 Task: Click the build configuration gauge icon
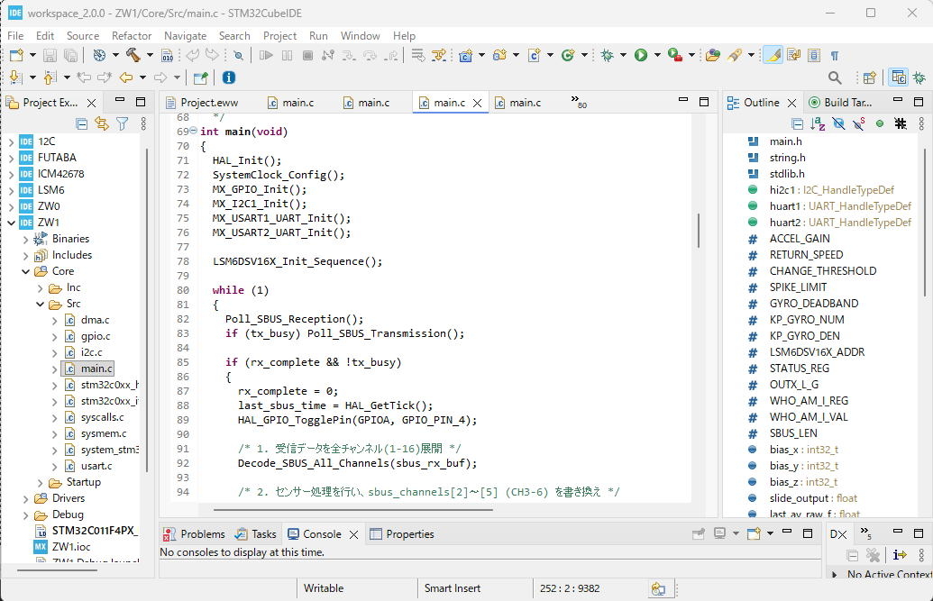(99, 55)
